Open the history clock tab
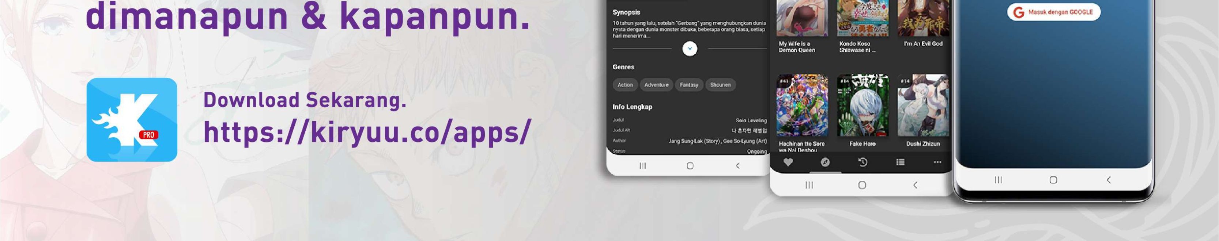This screenshot has height=241, width=1219. 863,162
